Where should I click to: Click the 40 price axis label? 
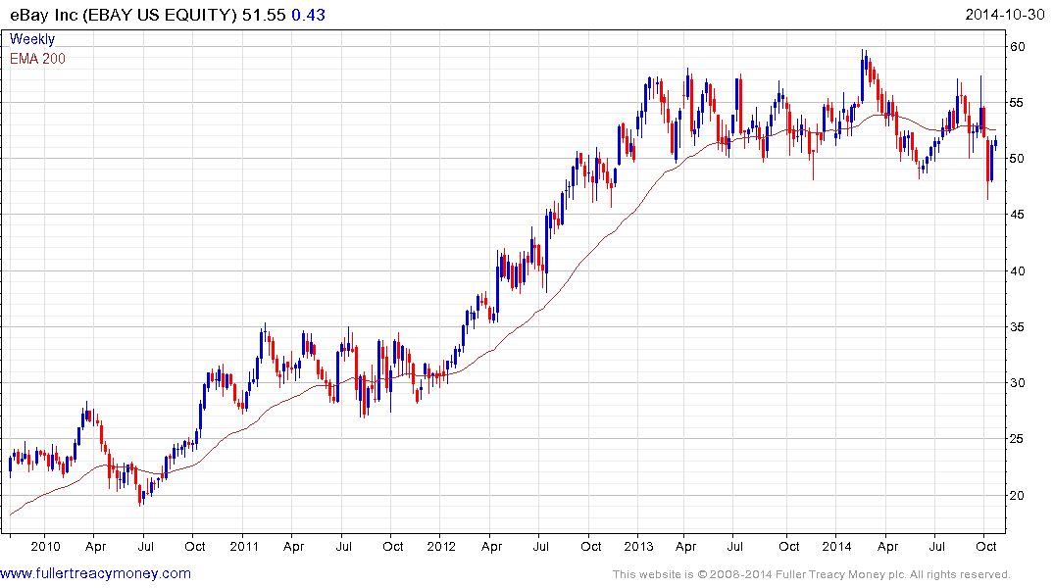1017,270
